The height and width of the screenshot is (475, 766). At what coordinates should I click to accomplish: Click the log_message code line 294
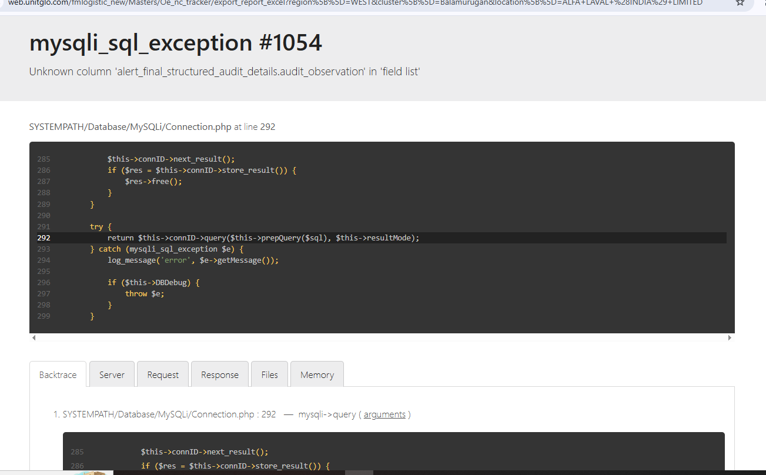[193, 260]
